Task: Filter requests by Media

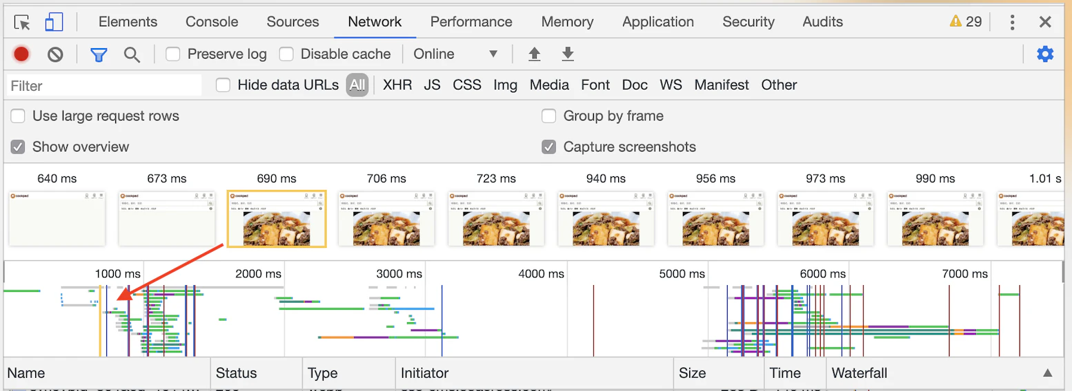Action: tap(549, 85)
